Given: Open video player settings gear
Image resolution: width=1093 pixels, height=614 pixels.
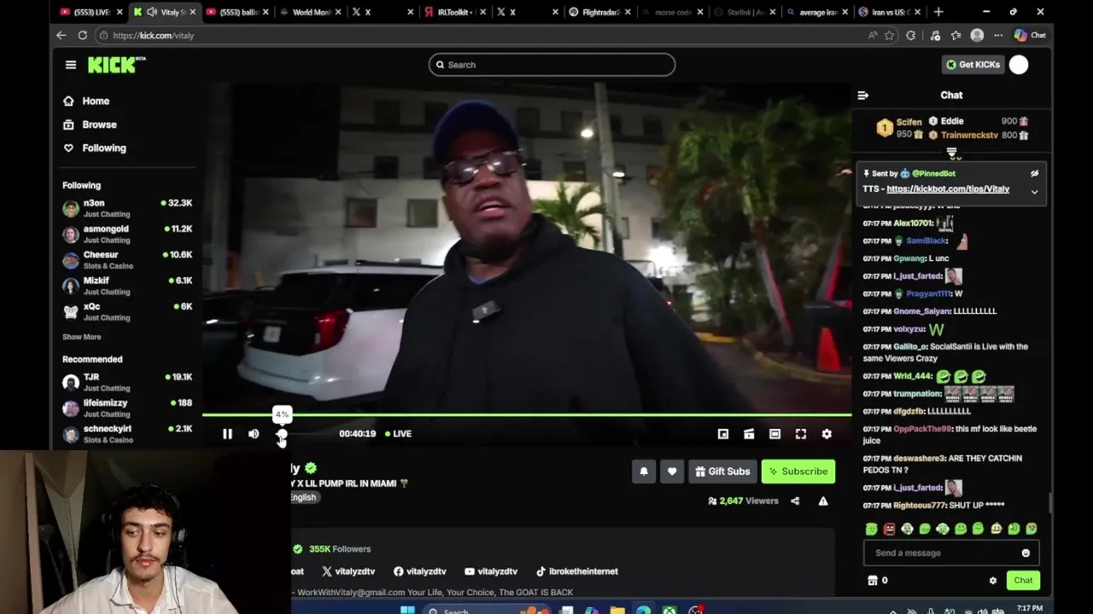Looking at the screenshot, I should (x=827, y=434).
